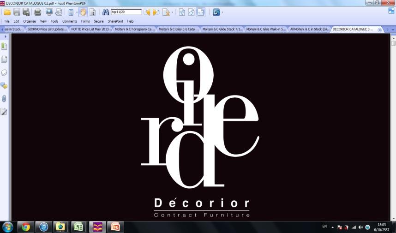
Task: Click the Actual Size 100% icon
Action: coord(181,12)
